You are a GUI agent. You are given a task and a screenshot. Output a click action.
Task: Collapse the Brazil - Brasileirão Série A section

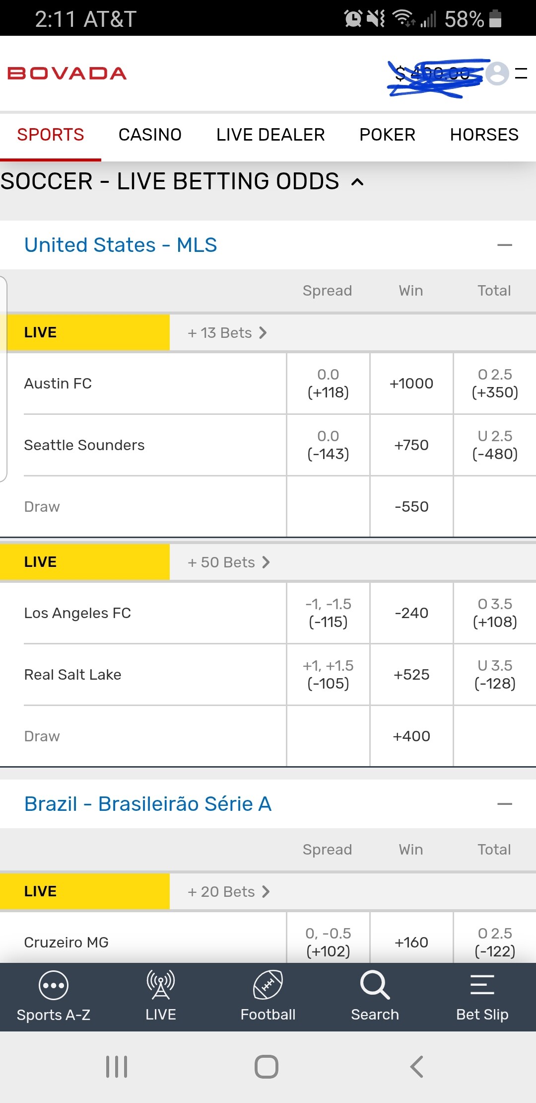504,804
